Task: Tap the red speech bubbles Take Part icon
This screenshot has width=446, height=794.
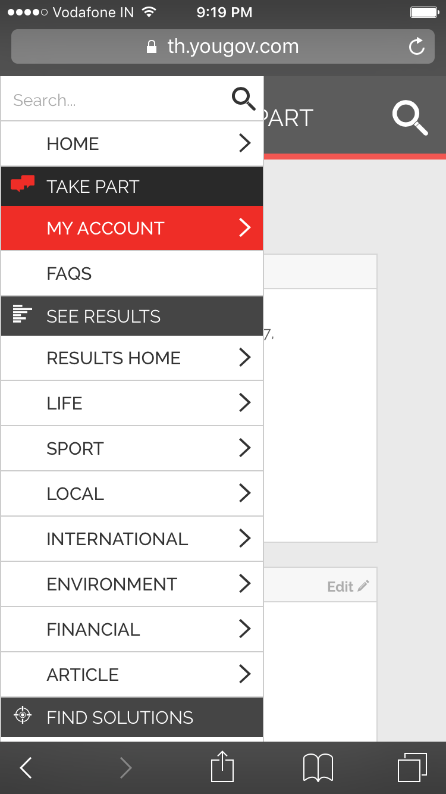Action: pyautogui.click(x=23, y=185)
